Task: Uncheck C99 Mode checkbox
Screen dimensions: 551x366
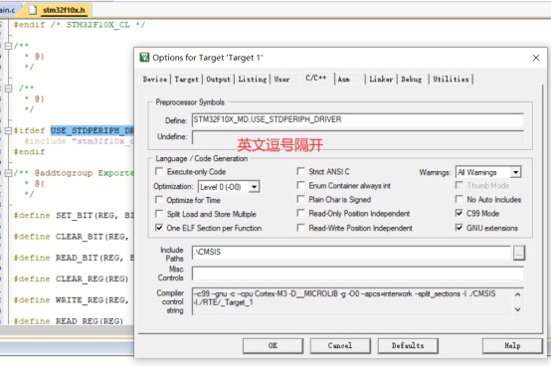Action: 459,213
